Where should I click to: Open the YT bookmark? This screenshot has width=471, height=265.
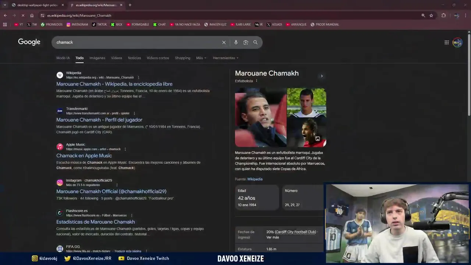(18, 25)
